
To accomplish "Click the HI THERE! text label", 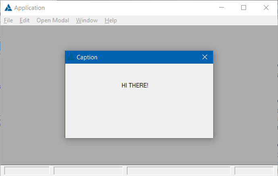I will pos(135,85).
